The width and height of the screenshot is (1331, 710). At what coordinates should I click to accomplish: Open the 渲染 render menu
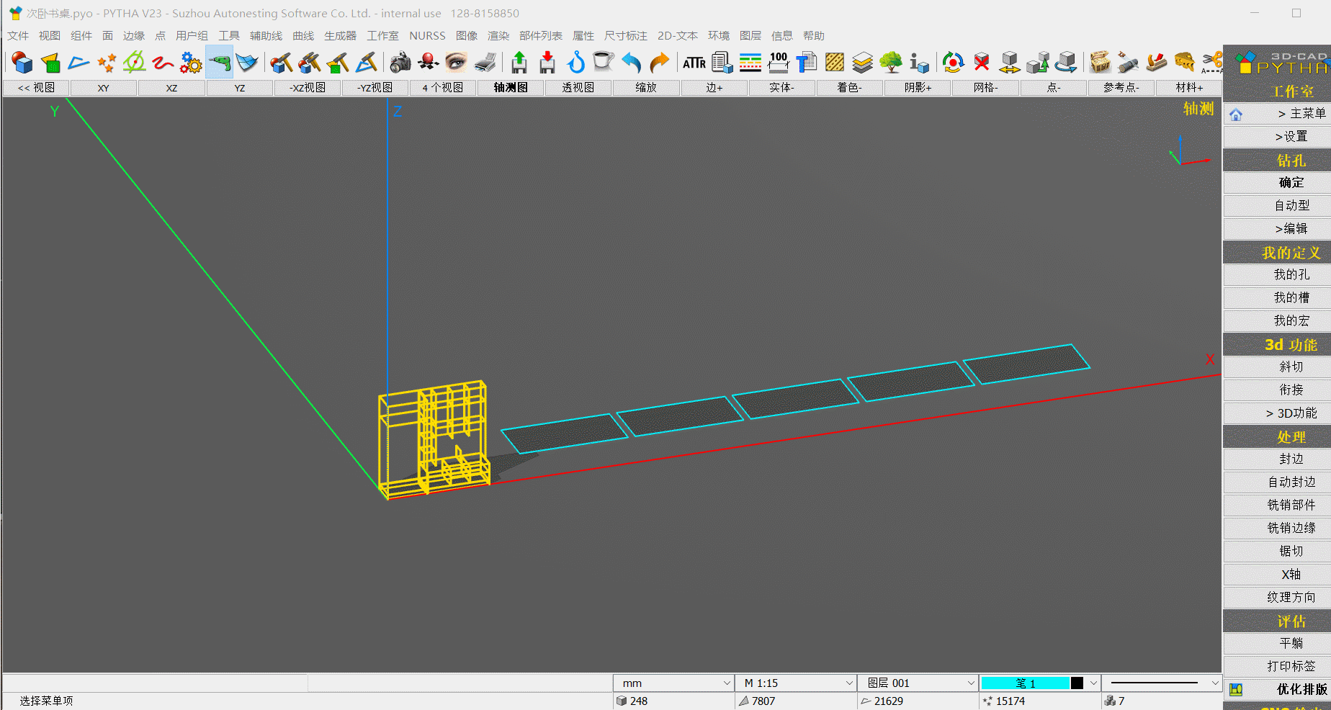[x=498, y=35]
